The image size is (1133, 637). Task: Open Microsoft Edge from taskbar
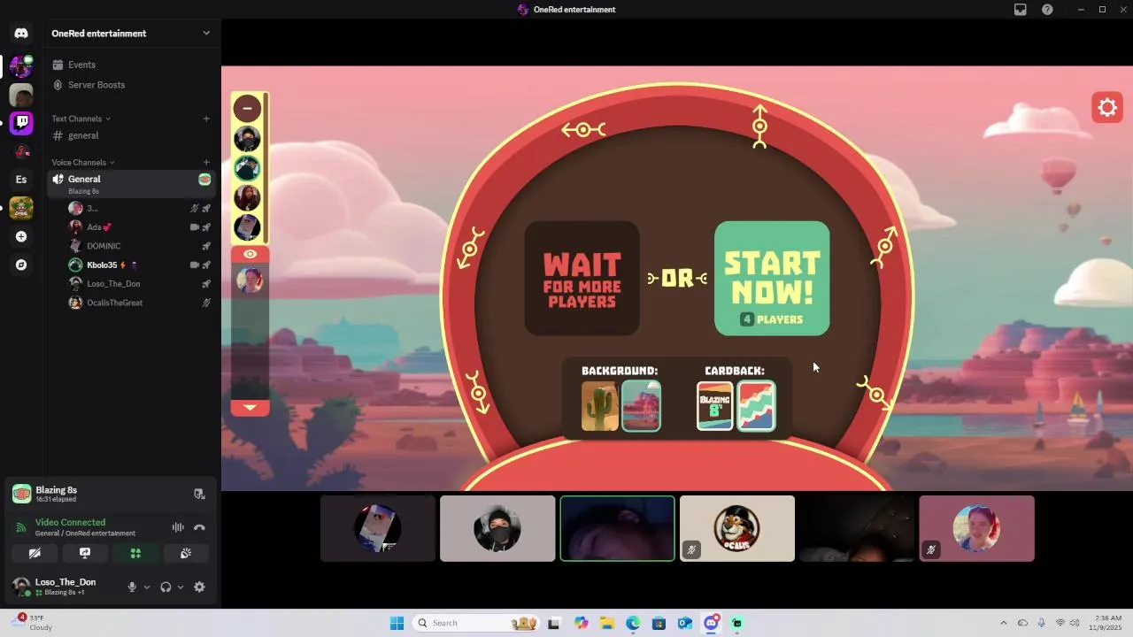point(633,623)
